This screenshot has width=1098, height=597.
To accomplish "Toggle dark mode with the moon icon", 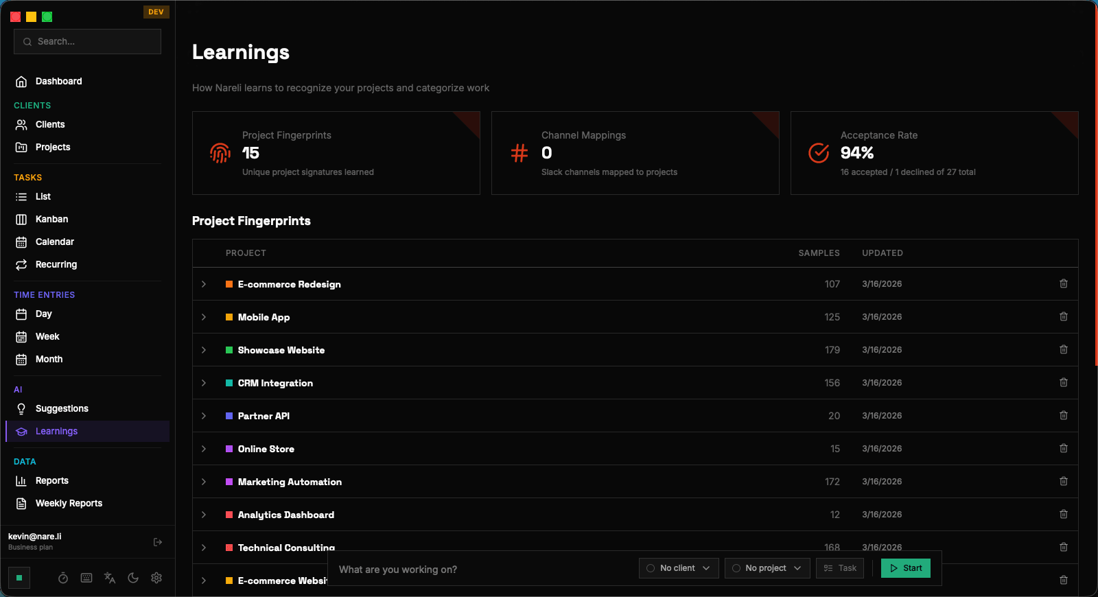I will tap(133, 578).
